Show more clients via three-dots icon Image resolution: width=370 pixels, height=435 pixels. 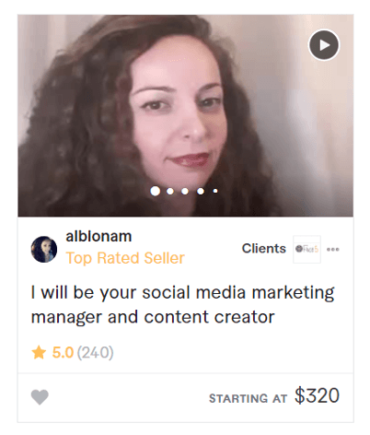click(333, 249)
